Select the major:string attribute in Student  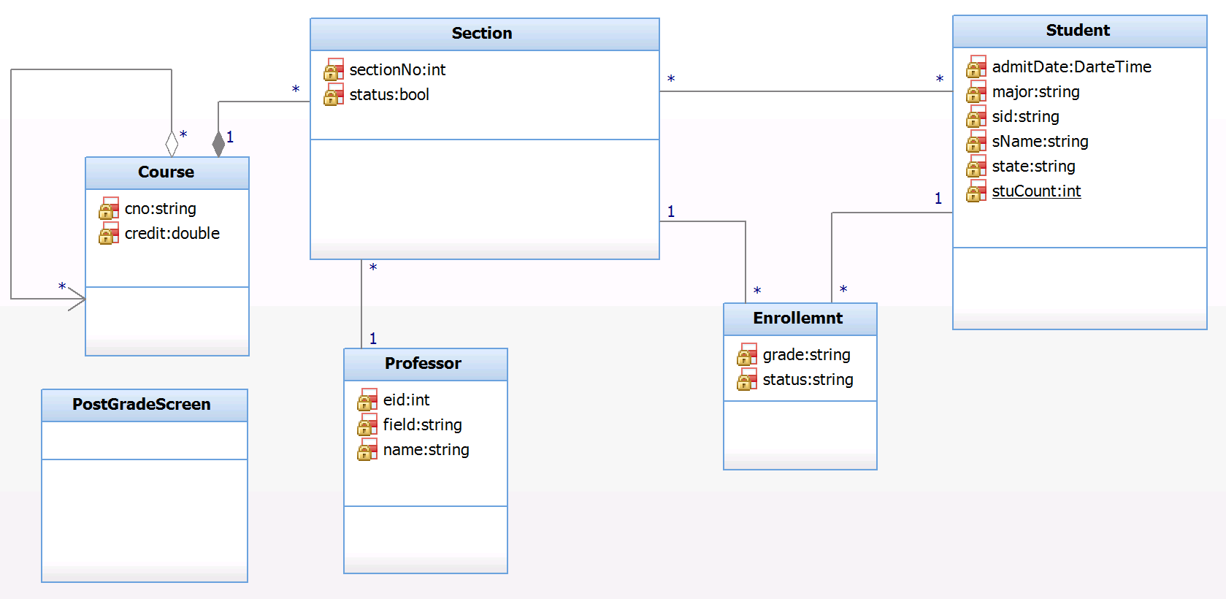[x=1035, y=92]
